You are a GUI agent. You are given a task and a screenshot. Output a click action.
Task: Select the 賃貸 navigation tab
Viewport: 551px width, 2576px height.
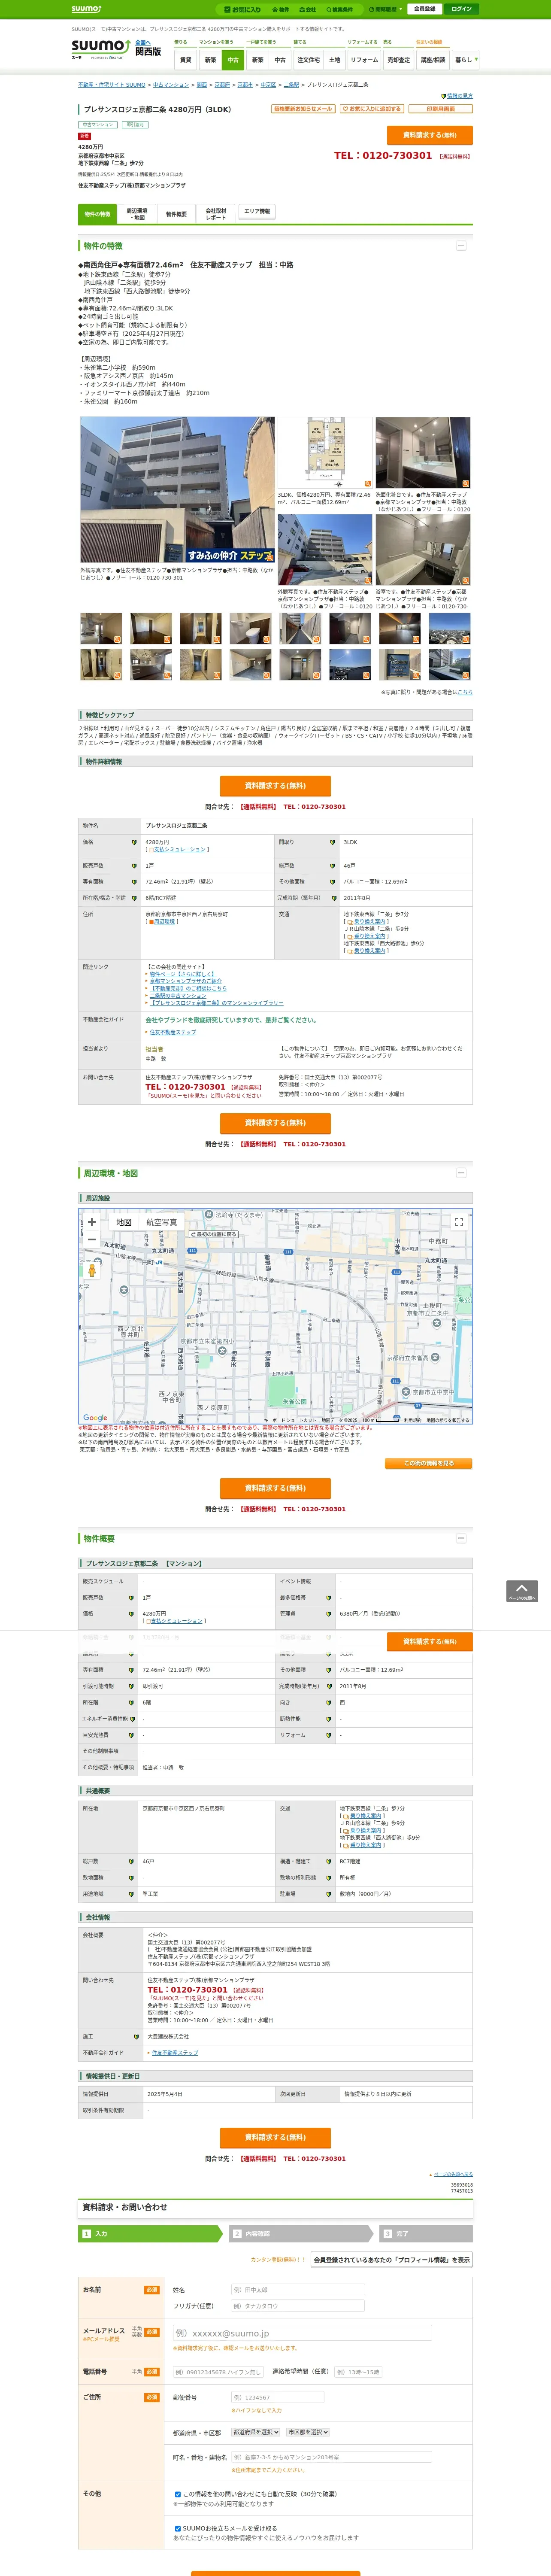[x=185, y=60]
